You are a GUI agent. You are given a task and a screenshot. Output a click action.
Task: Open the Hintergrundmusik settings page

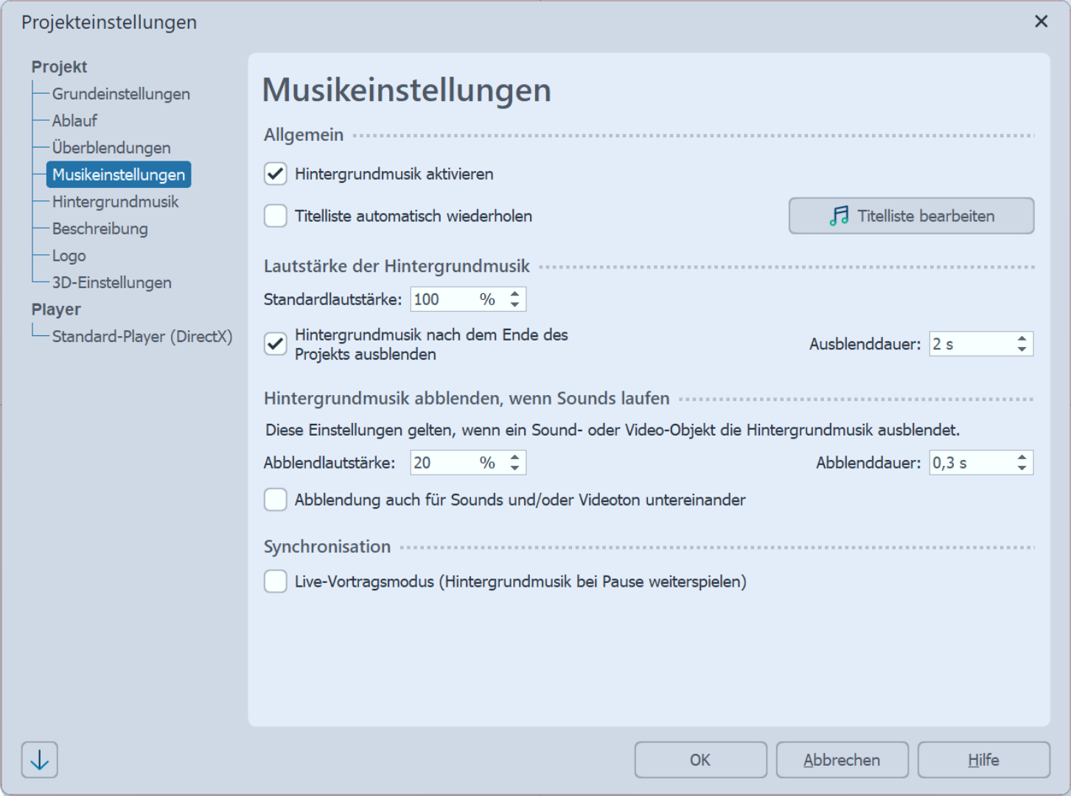click(x=115, y=201)
